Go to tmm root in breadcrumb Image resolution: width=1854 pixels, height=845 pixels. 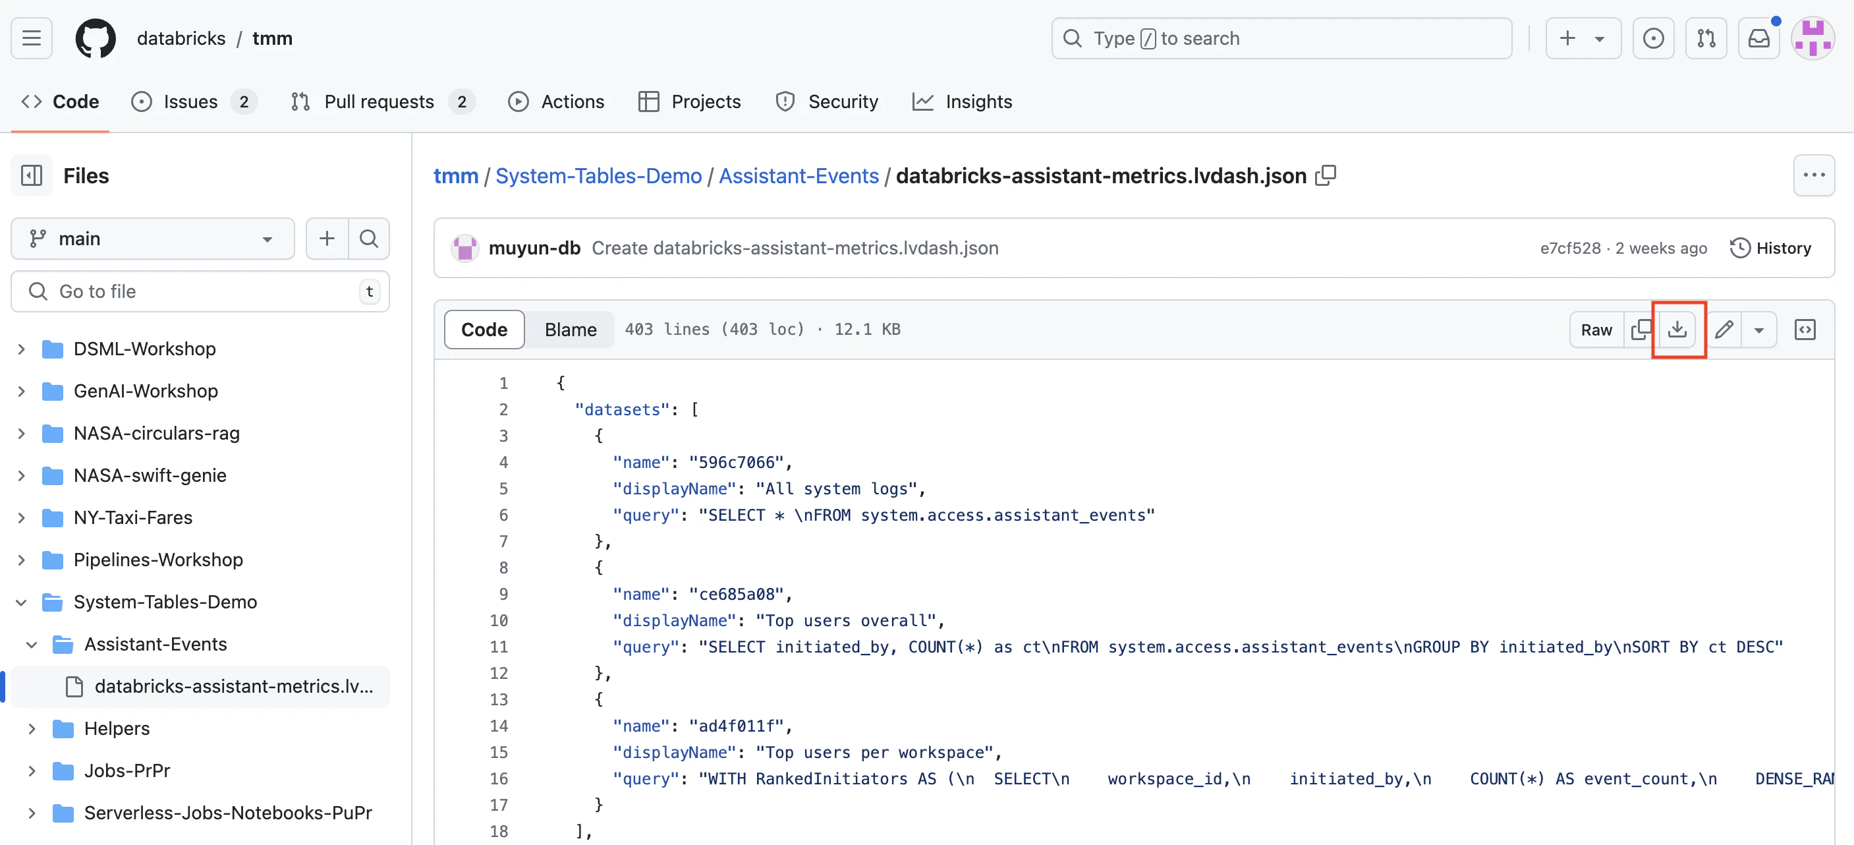pos(455,175)
